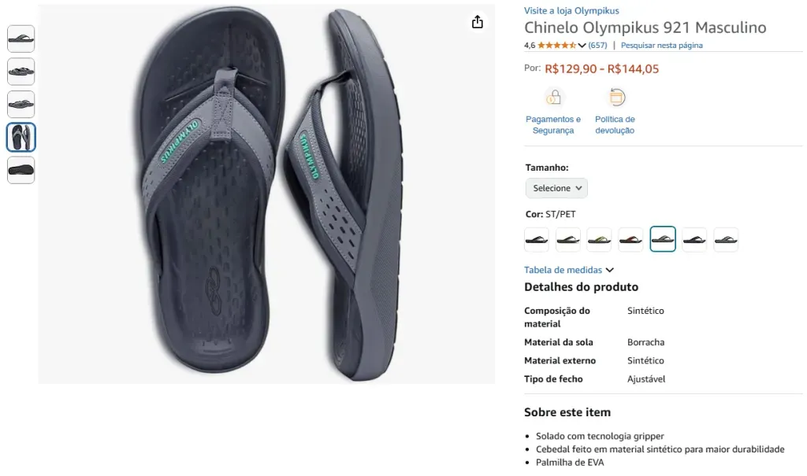
Task: Show the first thumbnail side view image
Action: tap(21, 39)
